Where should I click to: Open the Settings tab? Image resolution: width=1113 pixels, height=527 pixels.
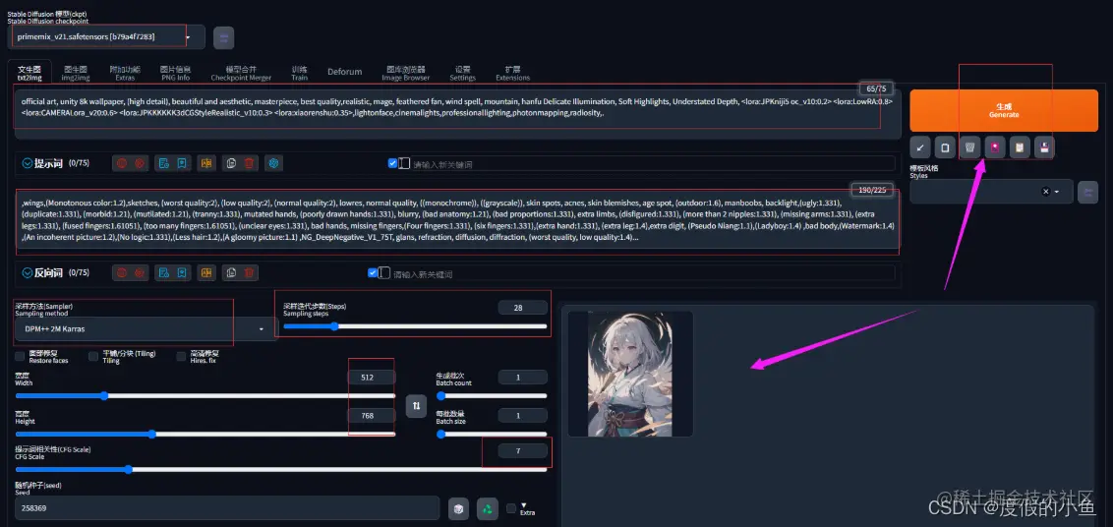point(462,73)
